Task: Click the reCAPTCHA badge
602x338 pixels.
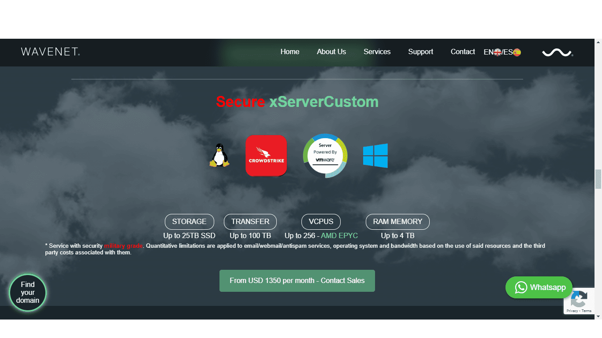Action: 579,301
